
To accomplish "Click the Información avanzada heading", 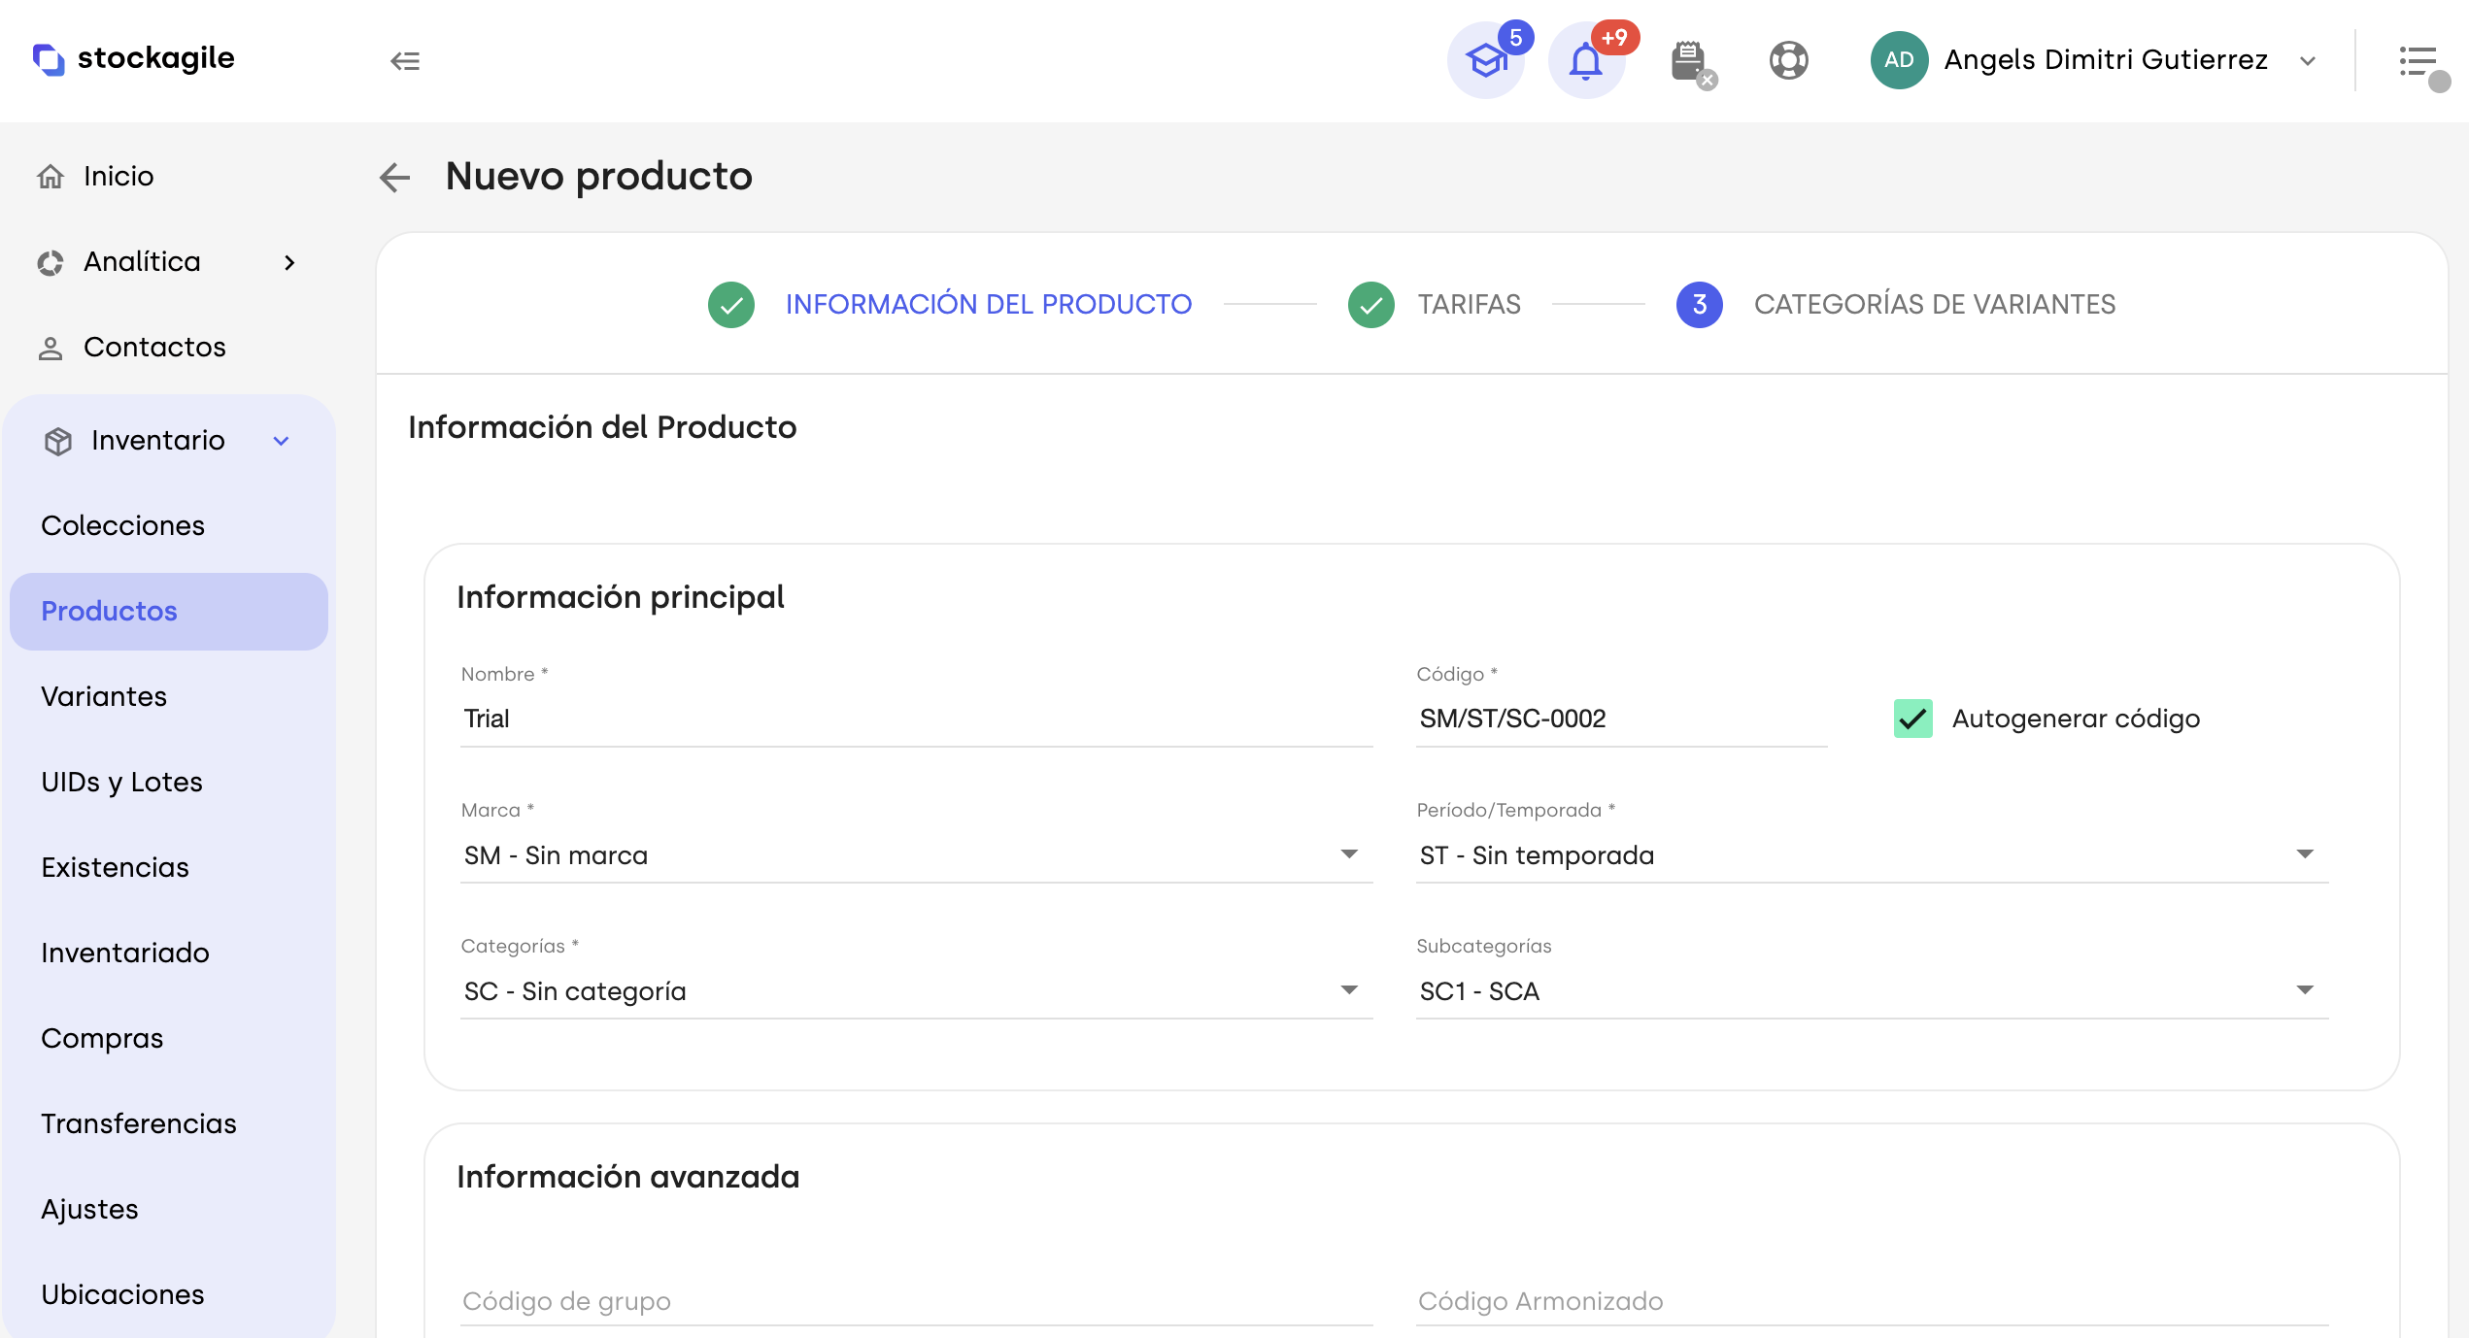I will pos(628,1177).
